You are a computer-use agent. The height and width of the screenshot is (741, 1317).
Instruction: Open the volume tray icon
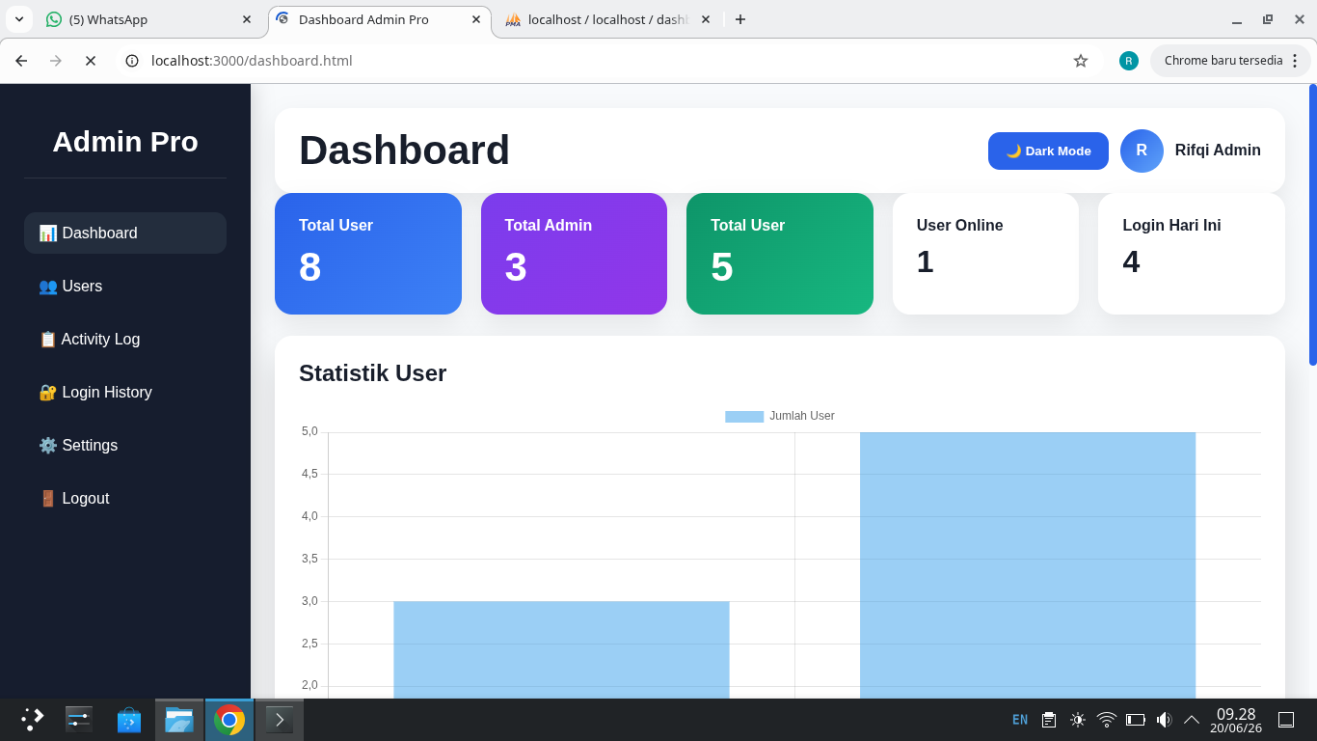tap(1164, 720)
